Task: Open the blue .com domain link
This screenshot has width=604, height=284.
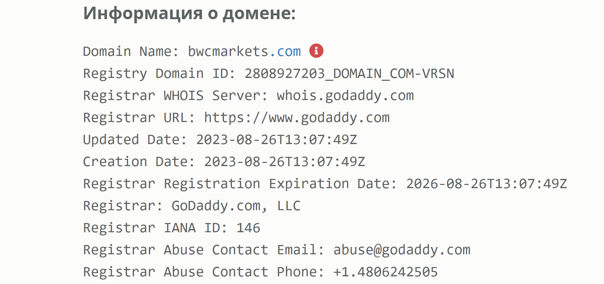Action: pyautogui.click(x=285, y=51)
